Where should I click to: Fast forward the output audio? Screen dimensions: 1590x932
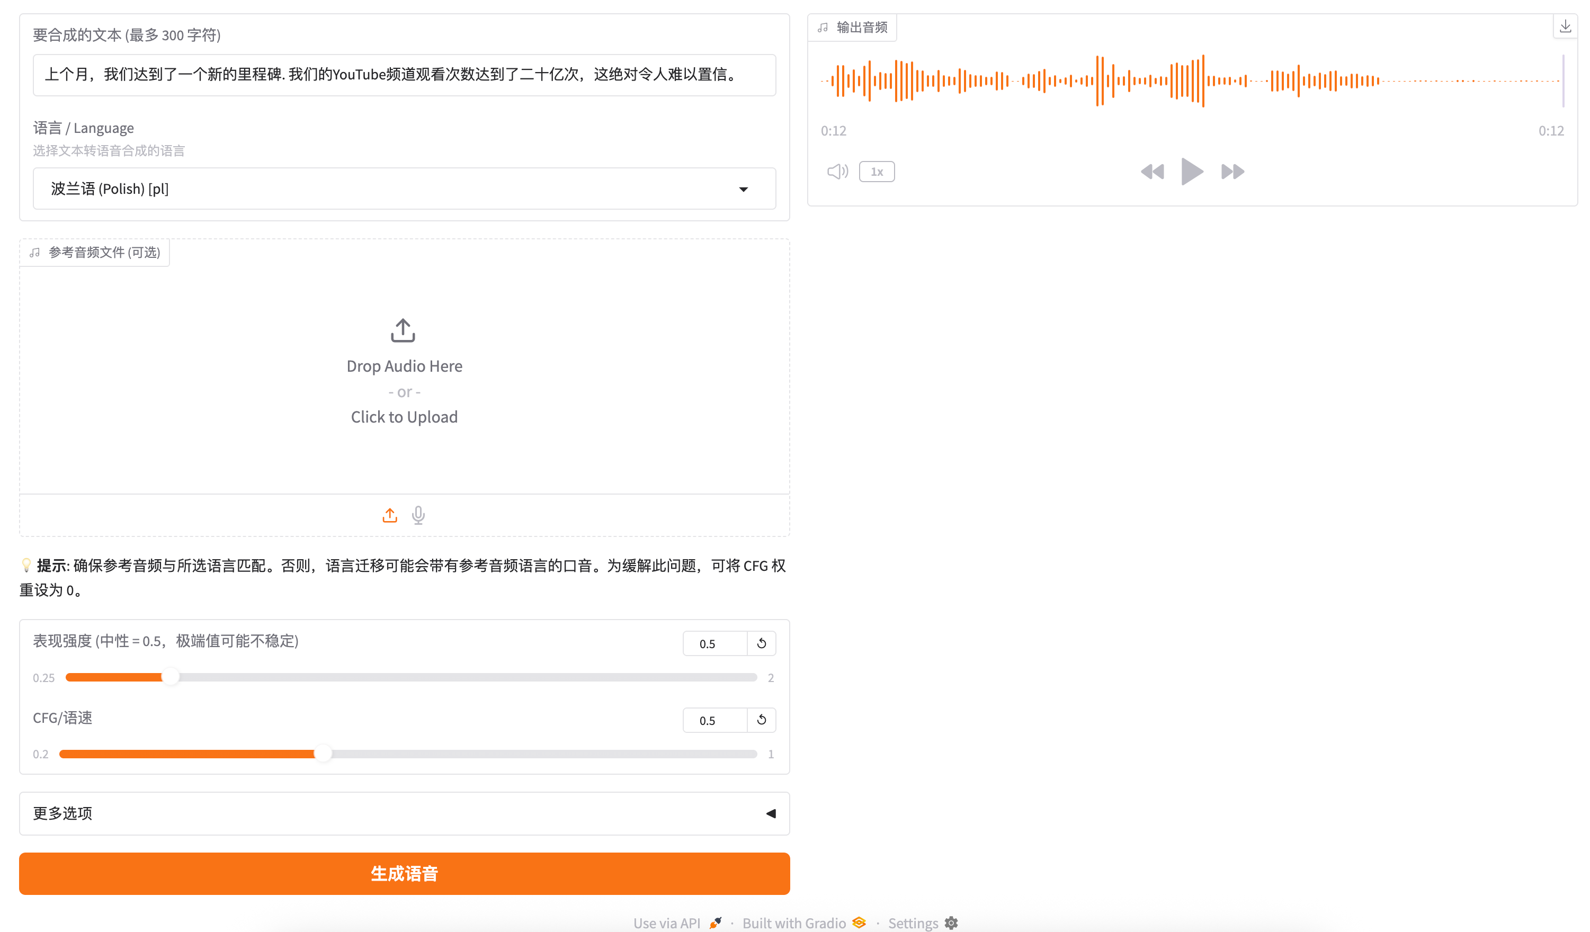tap(1231, 172)
